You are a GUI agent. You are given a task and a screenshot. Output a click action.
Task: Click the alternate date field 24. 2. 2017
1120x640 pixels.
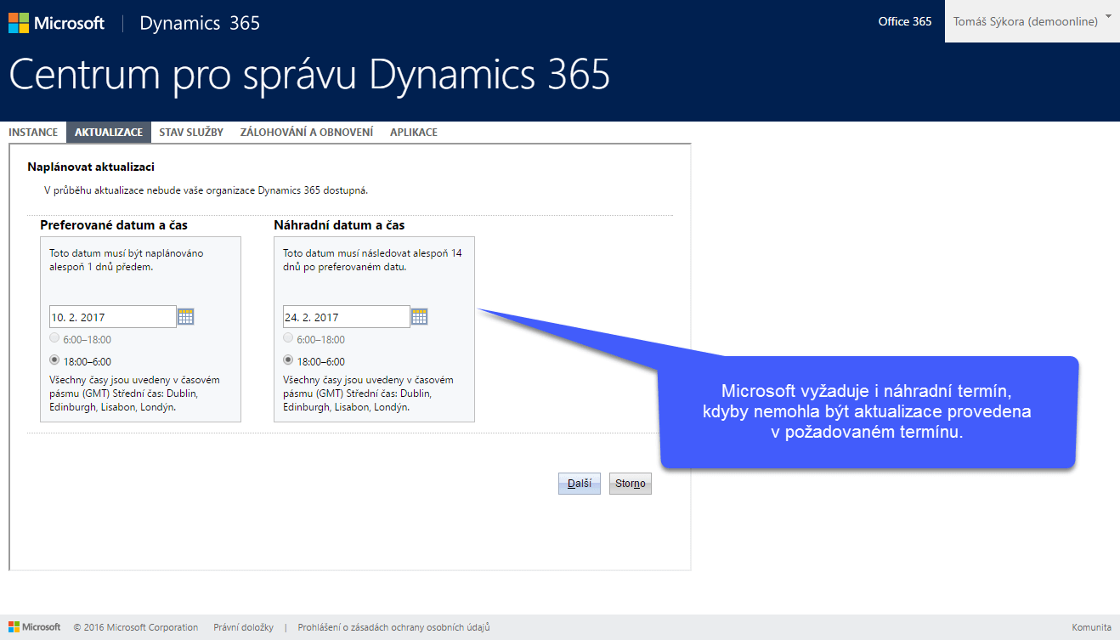click(x=346, y=317)
